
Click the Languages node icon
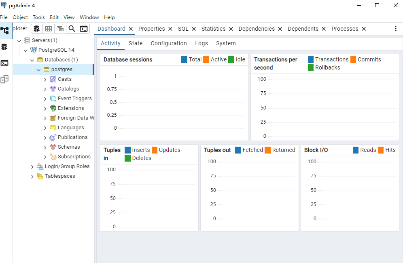tap(53, 128)
